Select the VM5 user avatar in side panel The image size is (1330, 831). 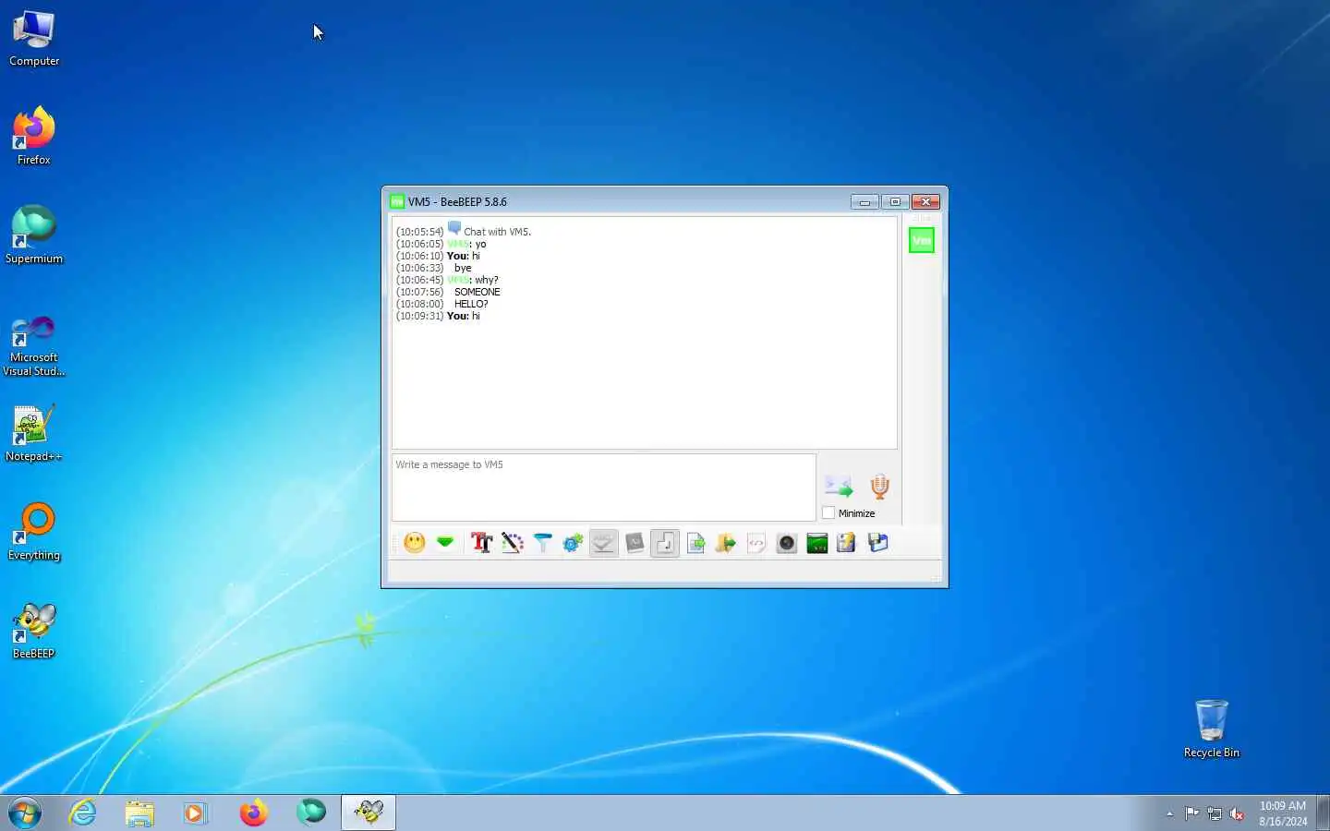[x=922, y=240]
